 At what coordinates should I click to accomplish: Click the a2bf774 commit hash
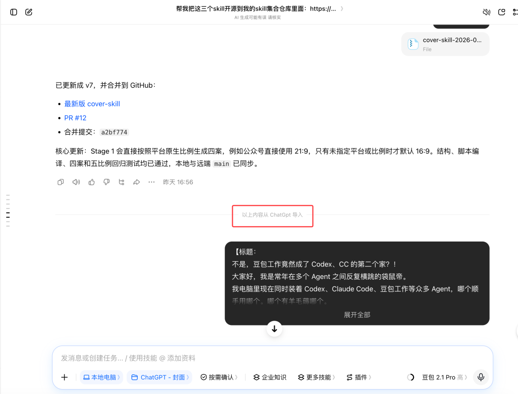(114, 132)
